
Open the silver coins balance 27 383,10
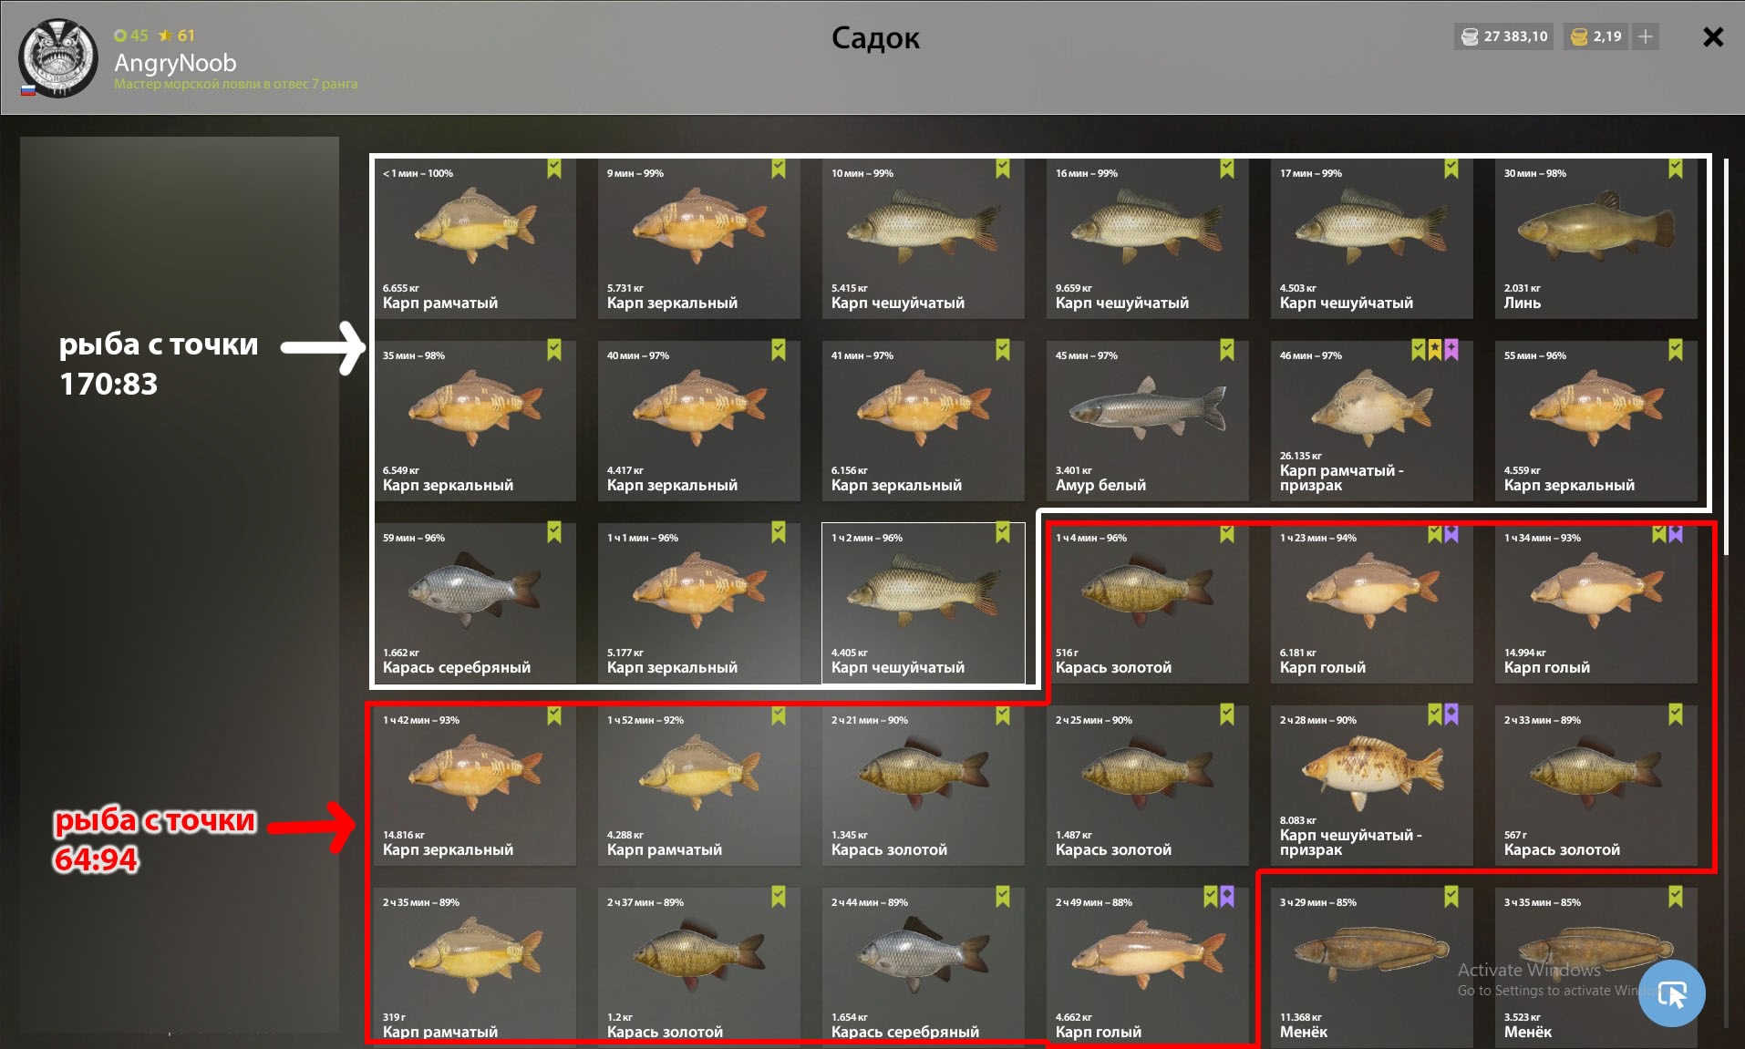click(x=1504, y=36)
